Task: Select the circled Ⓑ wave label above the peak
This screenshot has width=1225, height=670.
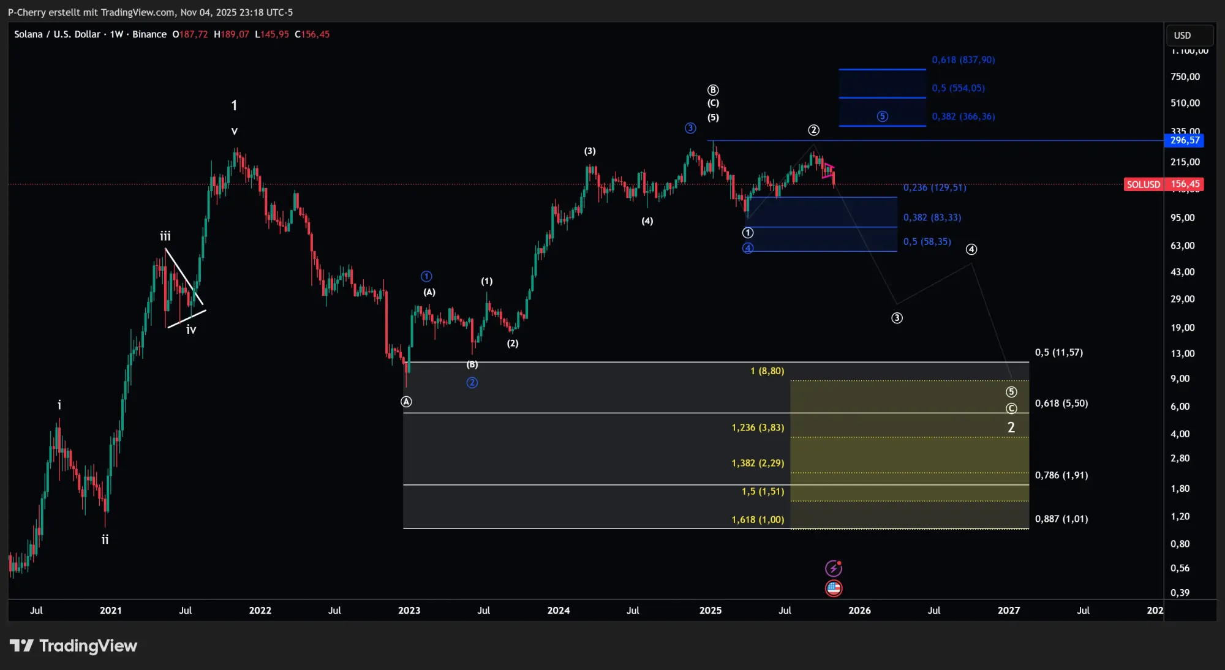Action: [712, 89]
